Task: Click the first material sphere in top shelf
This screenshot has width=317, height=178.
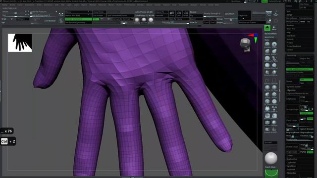Action: click(137, 20)
